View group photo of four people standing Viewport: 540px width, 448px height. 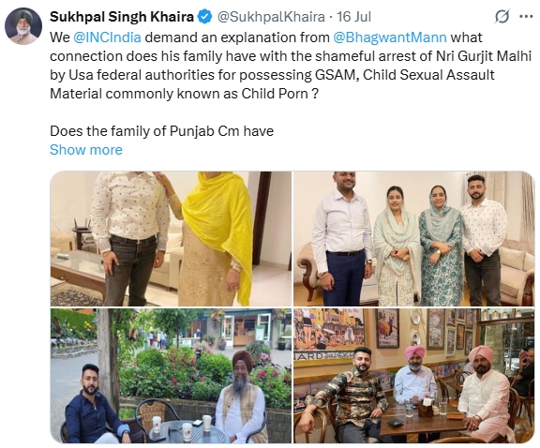pyautogui.click(x=414, y=239)
